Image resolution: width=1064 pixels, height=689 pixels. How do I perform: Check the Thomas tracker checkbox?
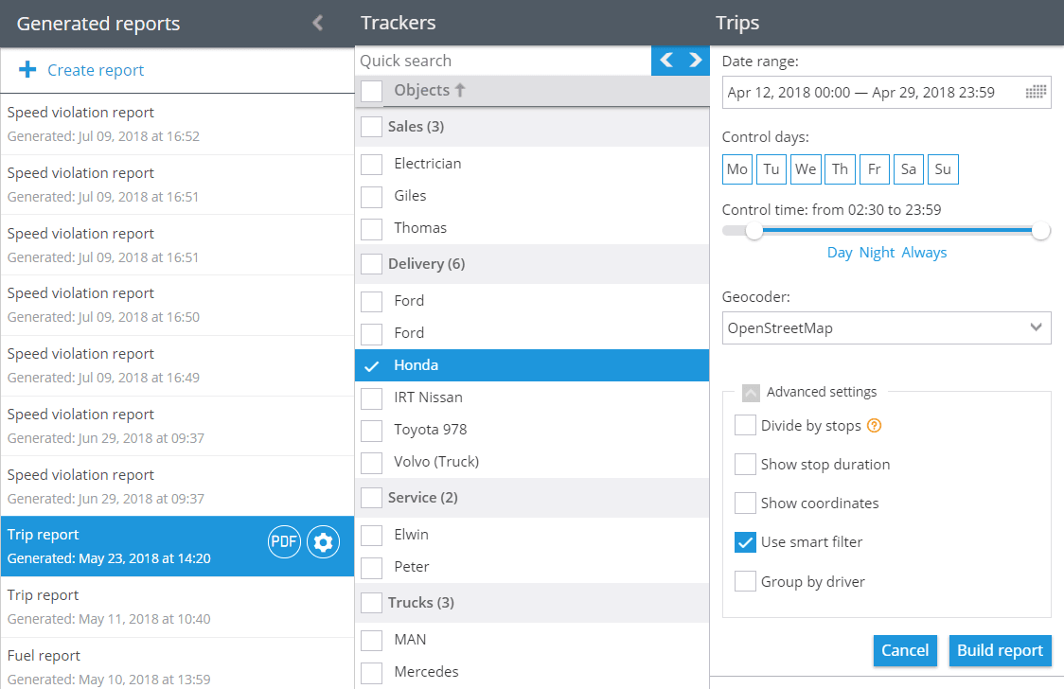[x=371, y=228]
